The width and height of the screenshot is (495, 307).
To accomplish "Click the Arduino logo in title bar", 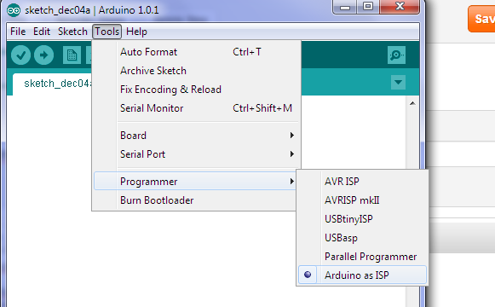I will coord(14,10).
